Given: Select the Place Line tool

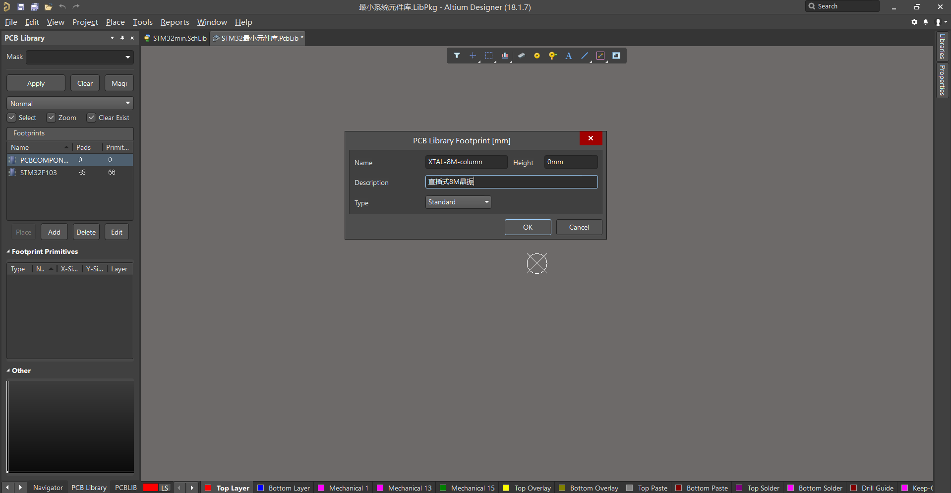Looking at the screenshot, I should coord(585,56).
